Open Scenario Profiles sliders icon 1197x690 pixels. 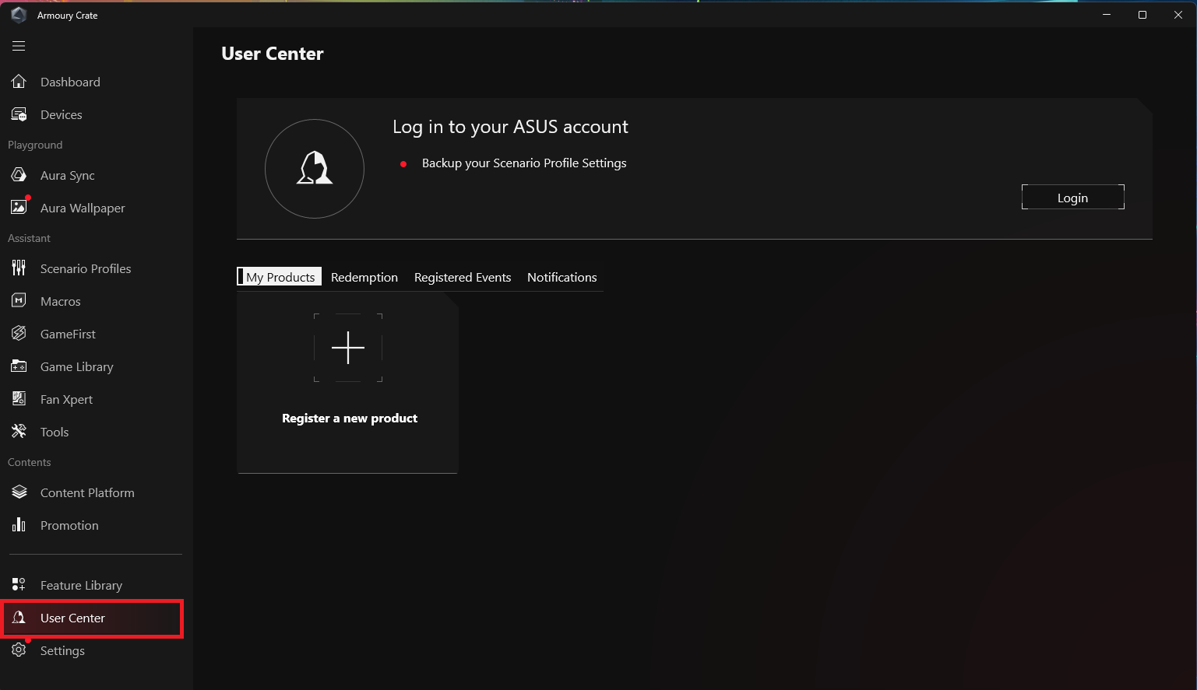(19, 268)
